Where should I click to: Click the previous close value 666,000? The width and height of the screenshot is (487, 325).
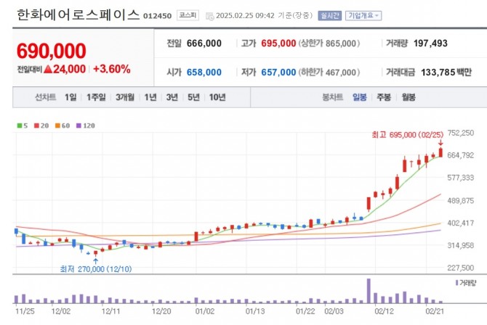204,44
